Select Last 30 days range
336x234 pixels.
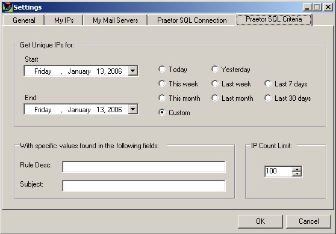[288, 98]
